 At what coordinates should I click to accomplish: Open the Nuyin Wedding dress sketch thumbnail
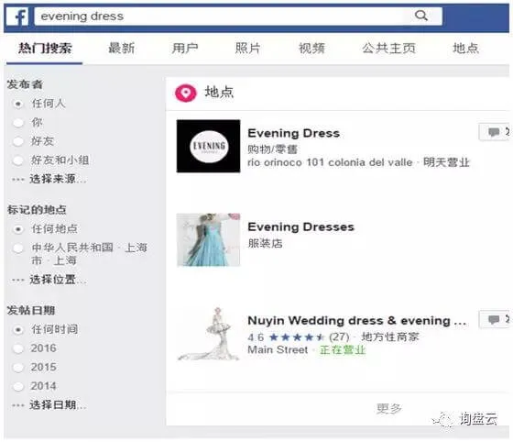tap(209, 334)
